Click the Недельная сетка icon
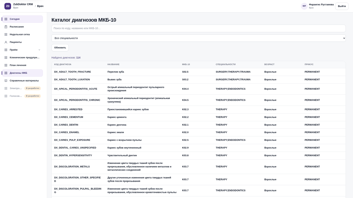Viewport: 353px width, 198px height. pos(6,34)
